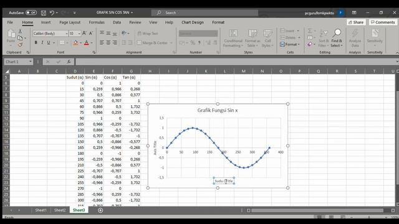
Task: Toggle the AutoSave switch
Action: pos(31,12)
